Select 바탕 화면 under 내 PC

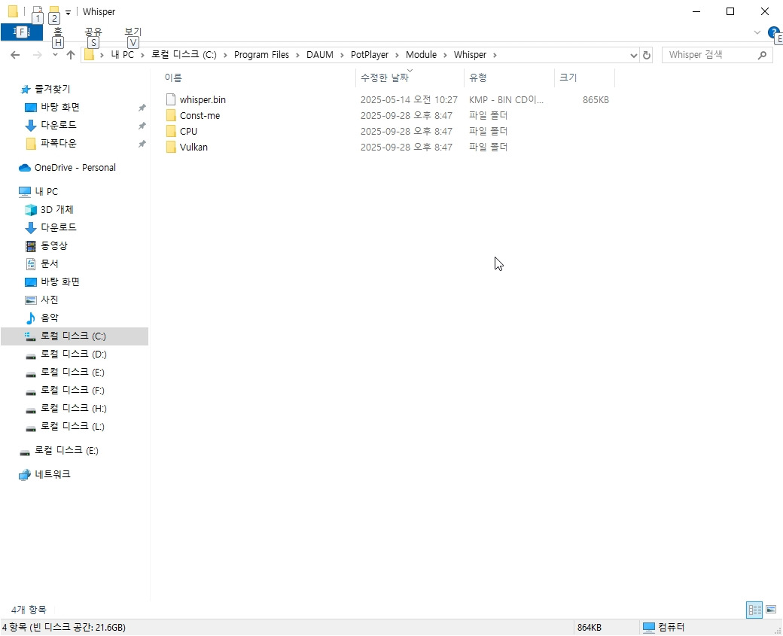(x=52, y=281)
